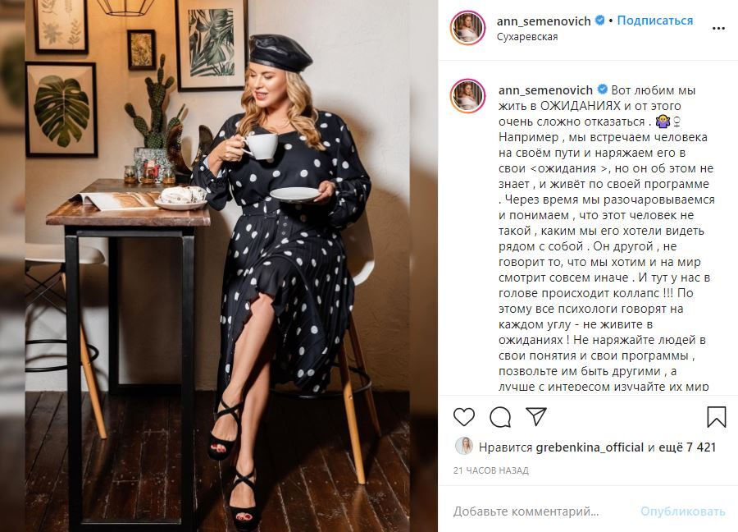Open comments with the speech bubble icon
738x532 pixels.
500,417
